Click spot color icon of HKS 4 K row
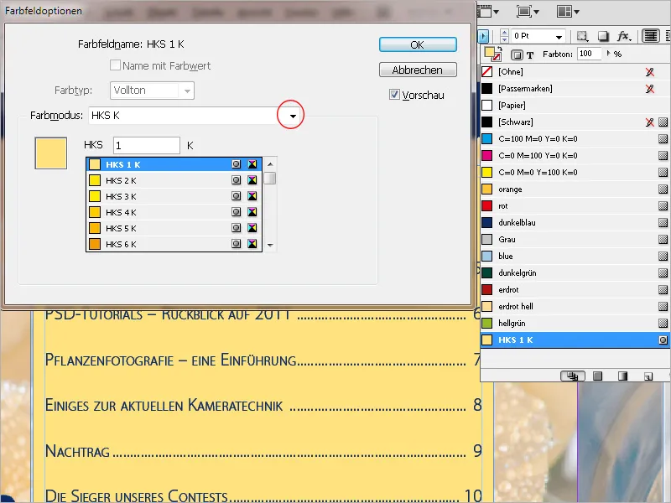Viewport: 671px width, 503px height. pos(237,212)
